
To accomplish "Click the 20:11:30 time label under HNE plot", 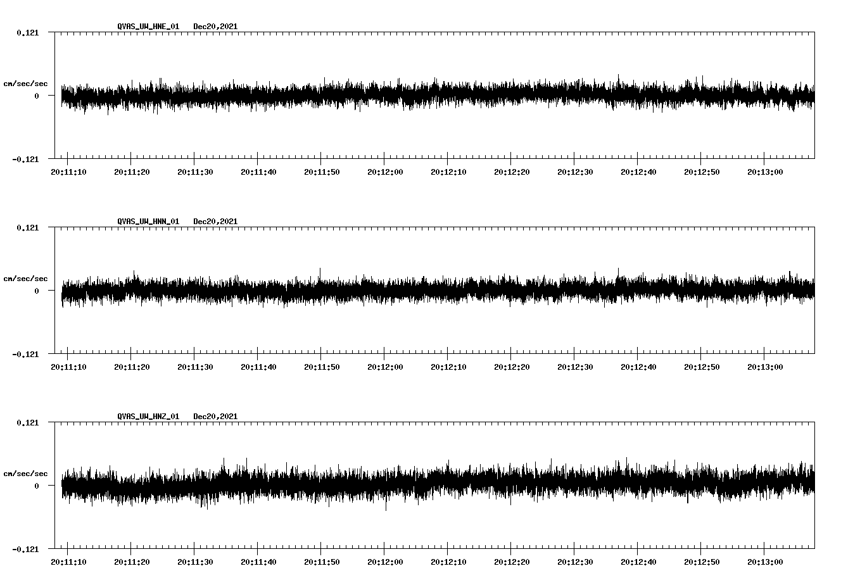I will [x=195, y=172].
